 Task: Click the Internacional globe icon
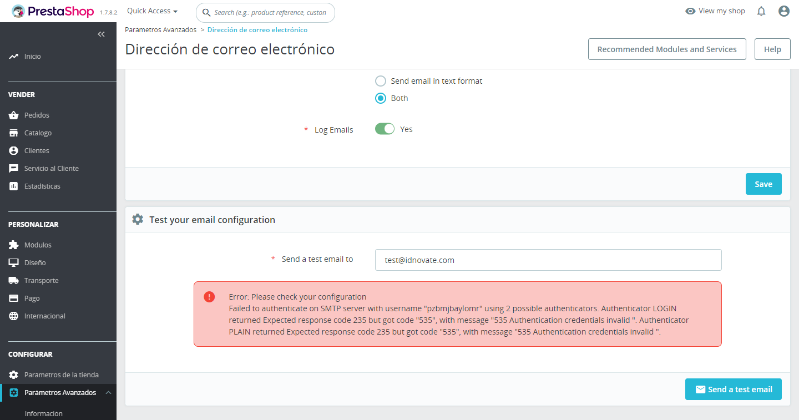(x=14, y=316)
